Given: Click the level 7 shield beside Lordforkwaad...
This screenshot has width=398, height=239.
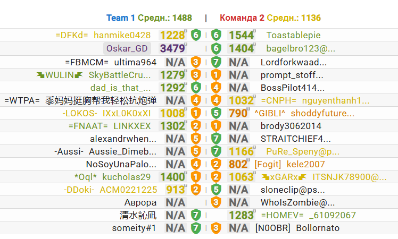Looking at the screenshot, I should pos(216,62).
